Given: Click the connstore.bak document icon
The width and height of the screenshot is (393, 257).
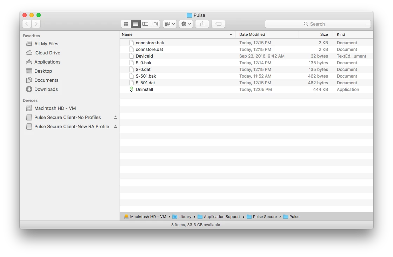Looking at the screenshot, I should tap(131, 42).
